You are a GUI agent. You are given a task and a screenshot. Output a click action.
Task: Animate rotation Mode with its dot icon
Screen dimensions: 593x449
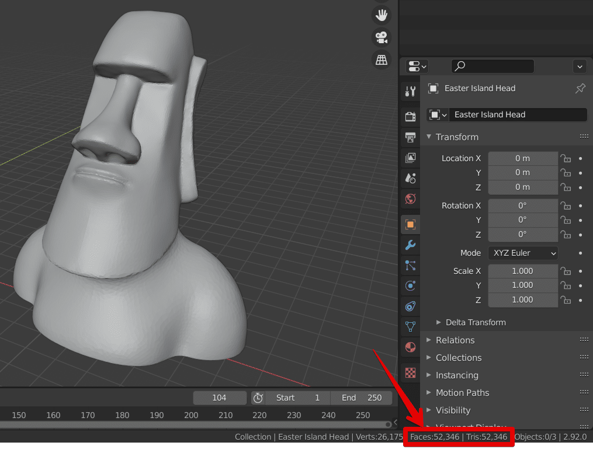581,253
